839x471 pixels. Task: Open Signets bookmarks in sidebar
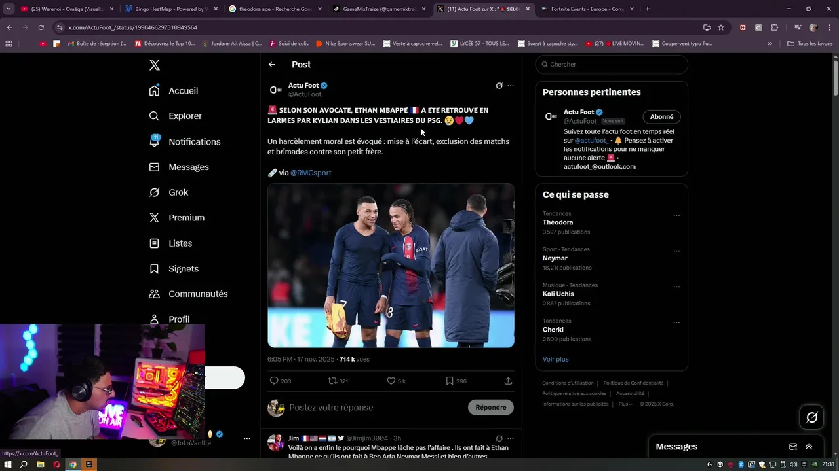click(174, 268)
